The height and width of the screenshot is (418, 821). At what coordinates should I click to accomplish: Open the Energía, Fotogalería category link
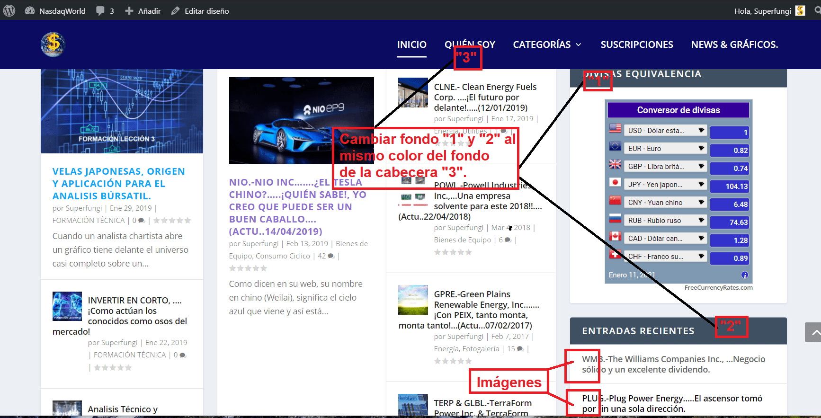tap(466, 349)
